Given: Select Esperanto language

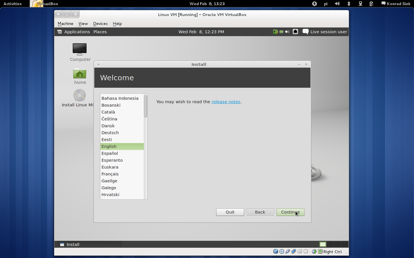Looking at the screenshot, I should [122, 160].
